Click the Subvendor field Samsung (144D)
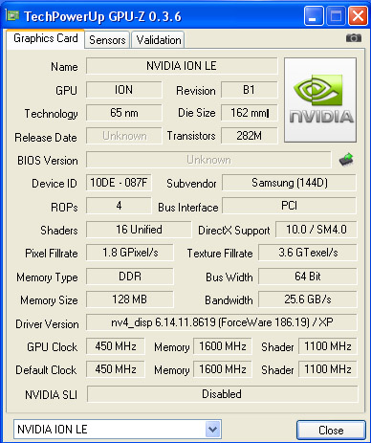Screen dimensions: 371x443 [289, 183]
